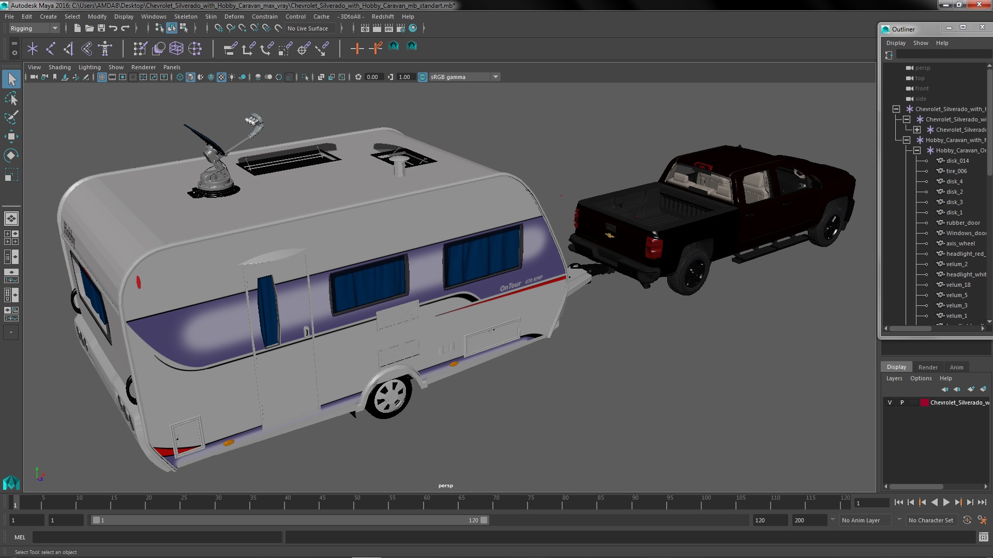
Task: Click the red layer color swatch
Action: pos(924,402)
